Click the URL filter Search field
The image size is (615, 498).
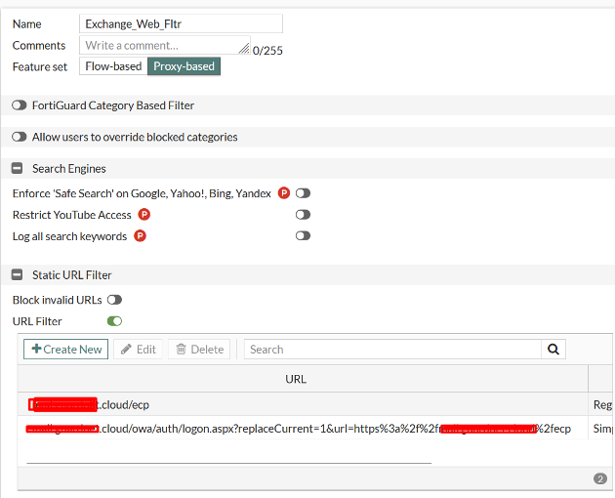tap(392, 350)
